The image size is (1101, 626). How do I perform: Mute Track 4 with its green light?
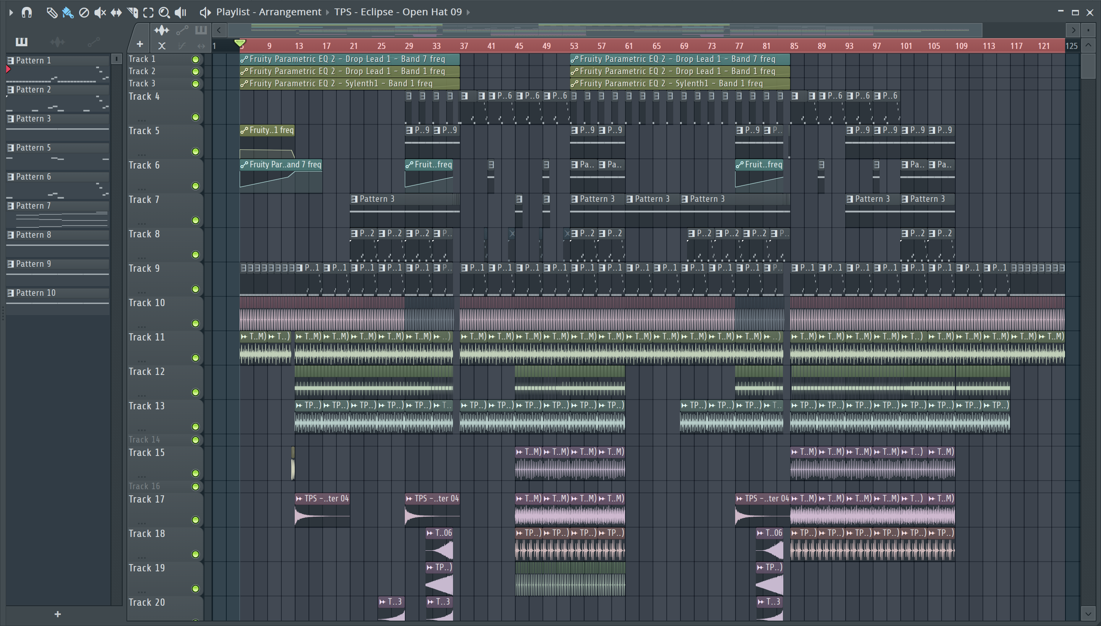[x=195, y=117]
